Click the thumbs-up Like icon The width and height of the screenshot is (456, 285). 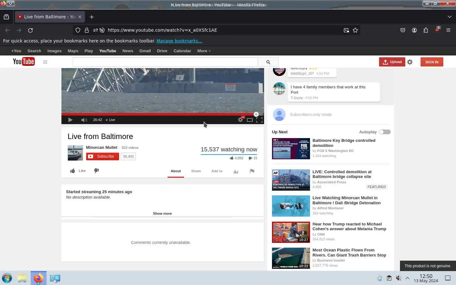click(x=73, y=171)
